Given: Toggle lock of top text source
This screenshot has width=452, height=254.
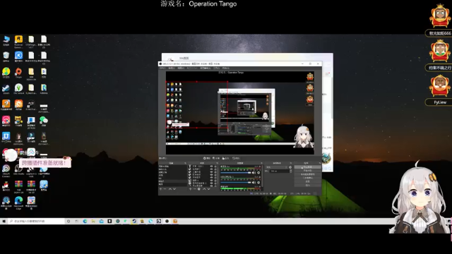Looking at the screenshot, I should tap(215, 167).
